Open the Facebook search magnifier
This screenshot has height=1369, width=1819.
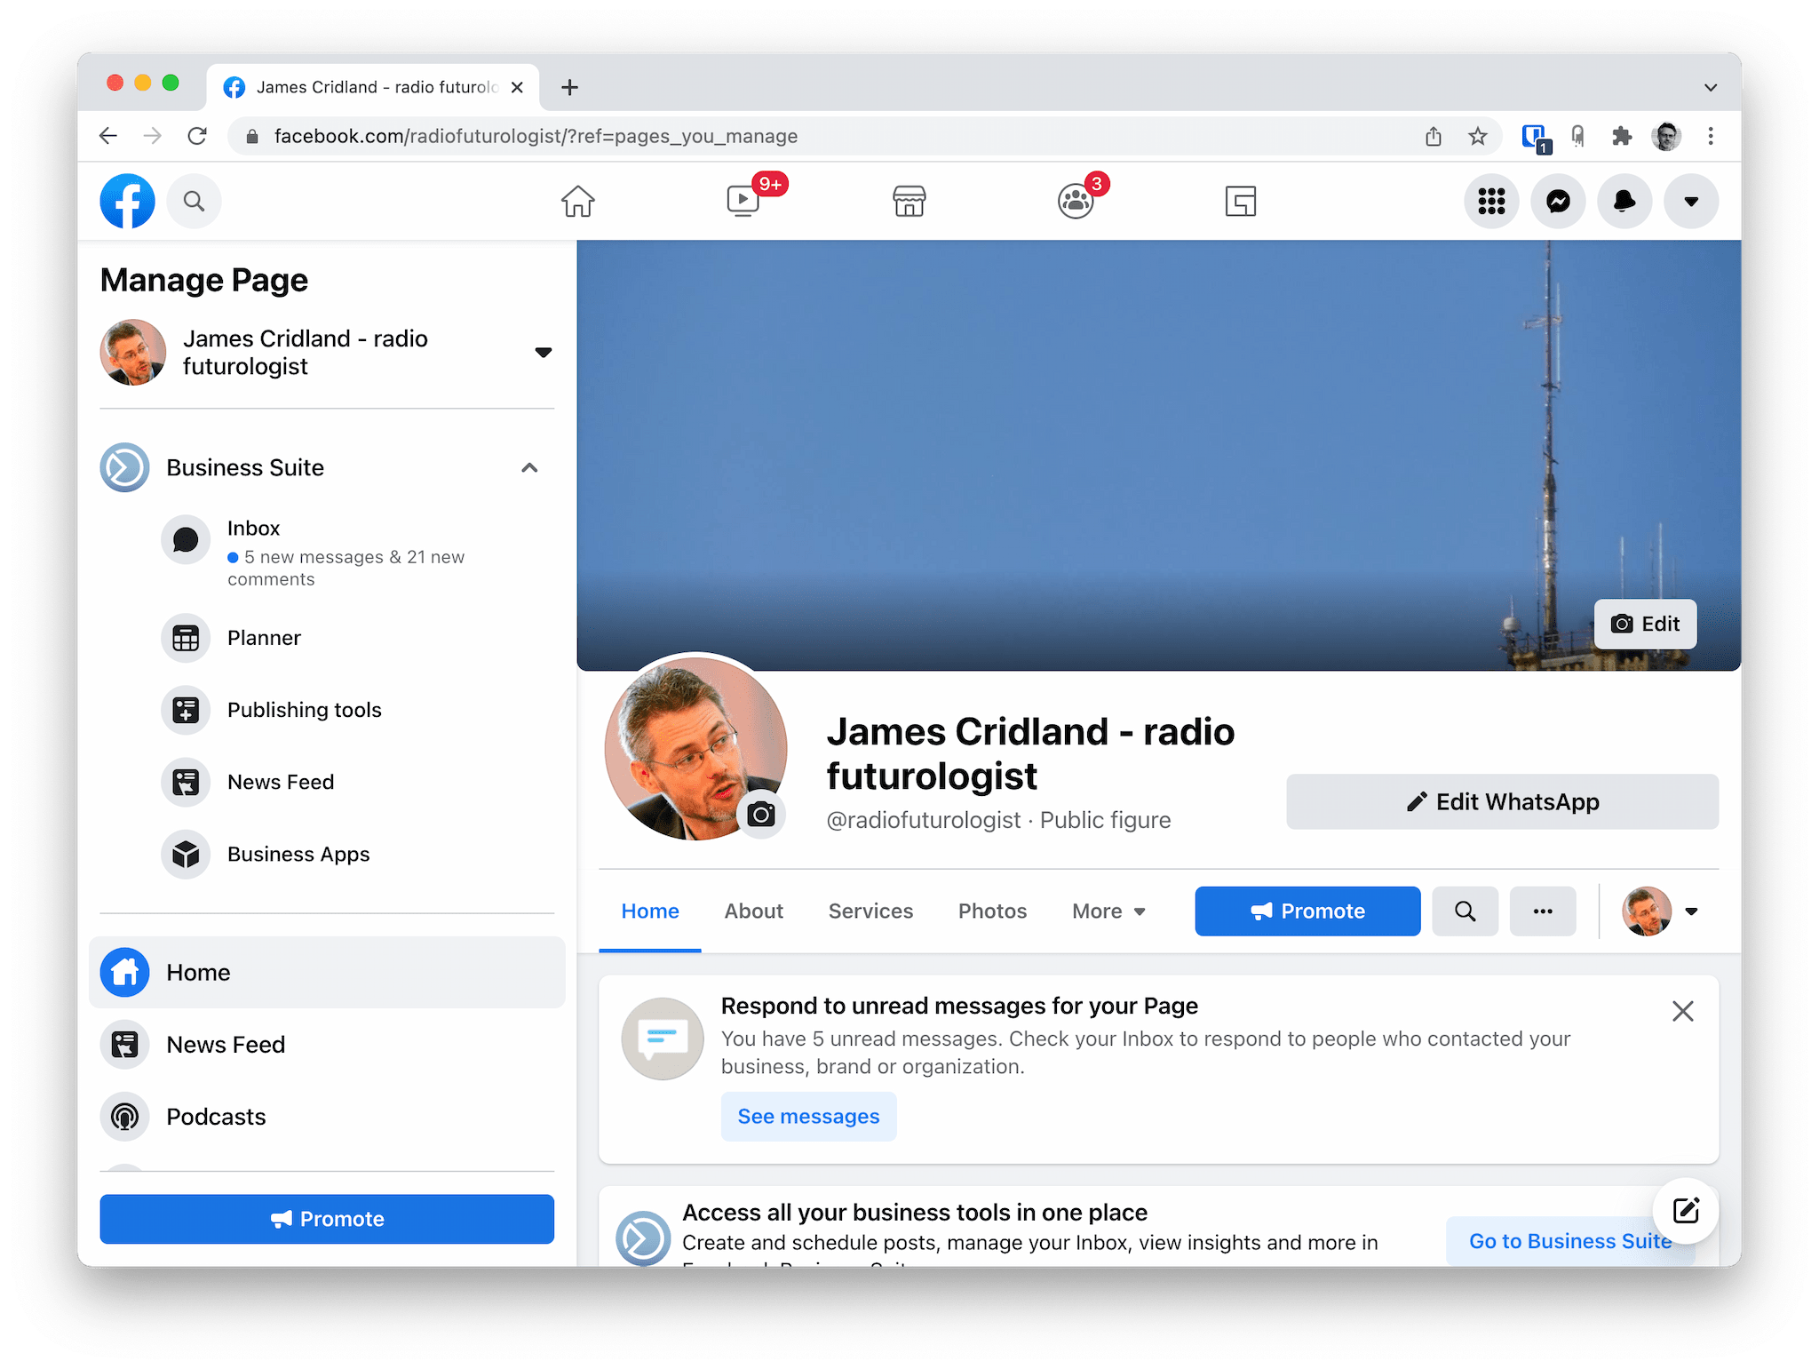tap(194, 201)
